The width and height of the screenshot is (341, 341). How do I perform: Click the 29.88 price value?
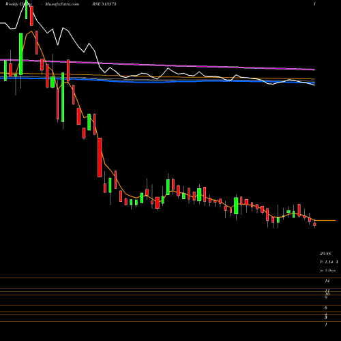pyautogui.click(x=325, y=254)
